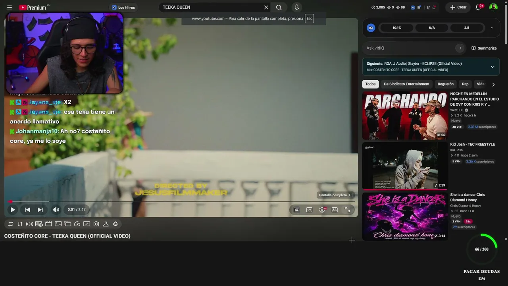Click the 10.1% vidIQ stat pill
This screenshot has width=508, height=286.
[x=397, y=28]
